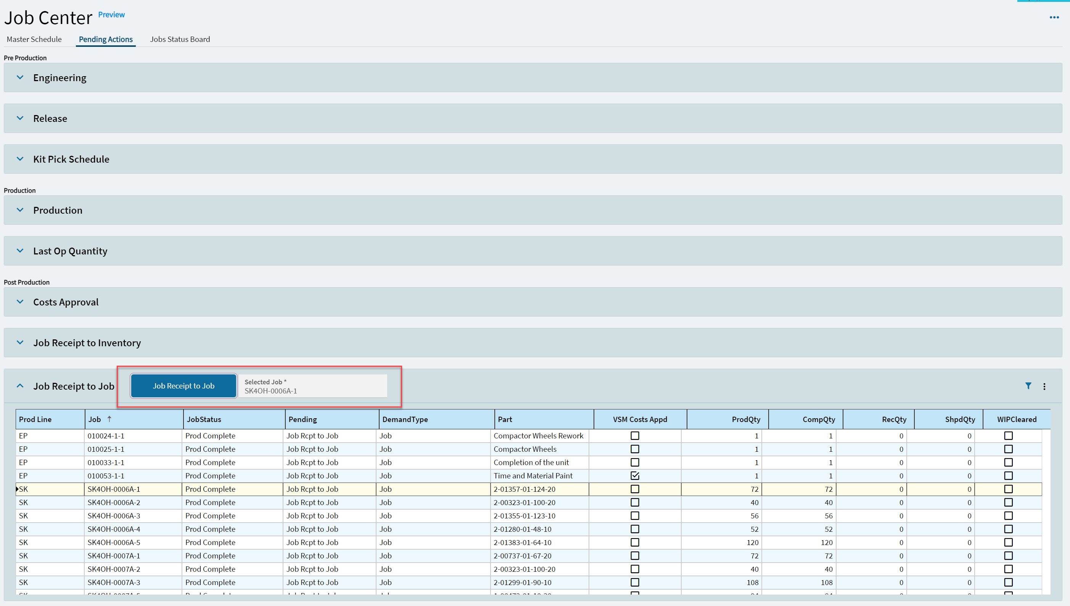1070x606 pixels.
Task: Click the Job column sort arrow
Action: [x=109, y=419]
